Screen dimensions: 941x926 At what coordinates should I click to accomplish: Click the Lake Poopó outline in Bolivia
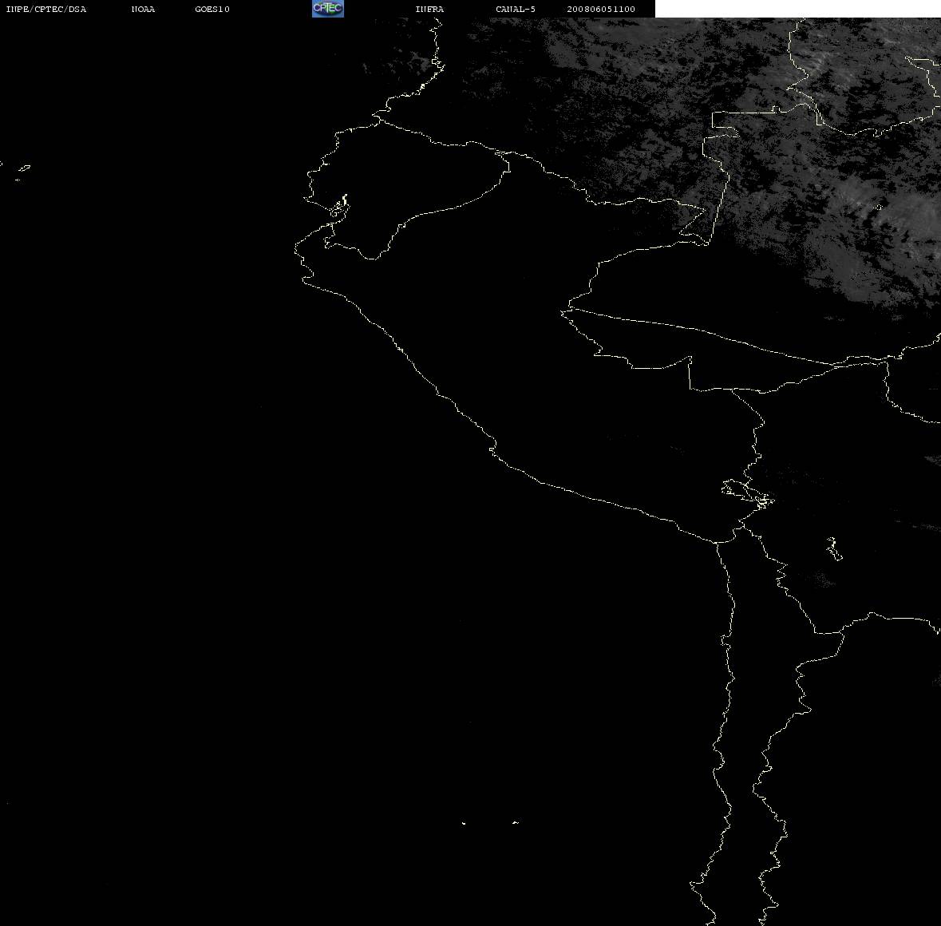833,548
